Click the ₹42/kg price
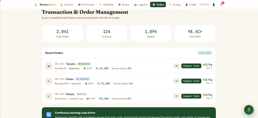Viewport: 258px width, 118px height. 207,64
